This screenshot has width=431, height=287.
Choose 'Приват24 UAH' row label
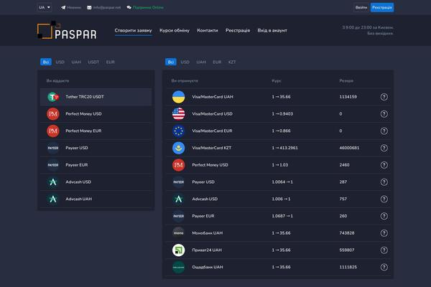tap(207, 250)
